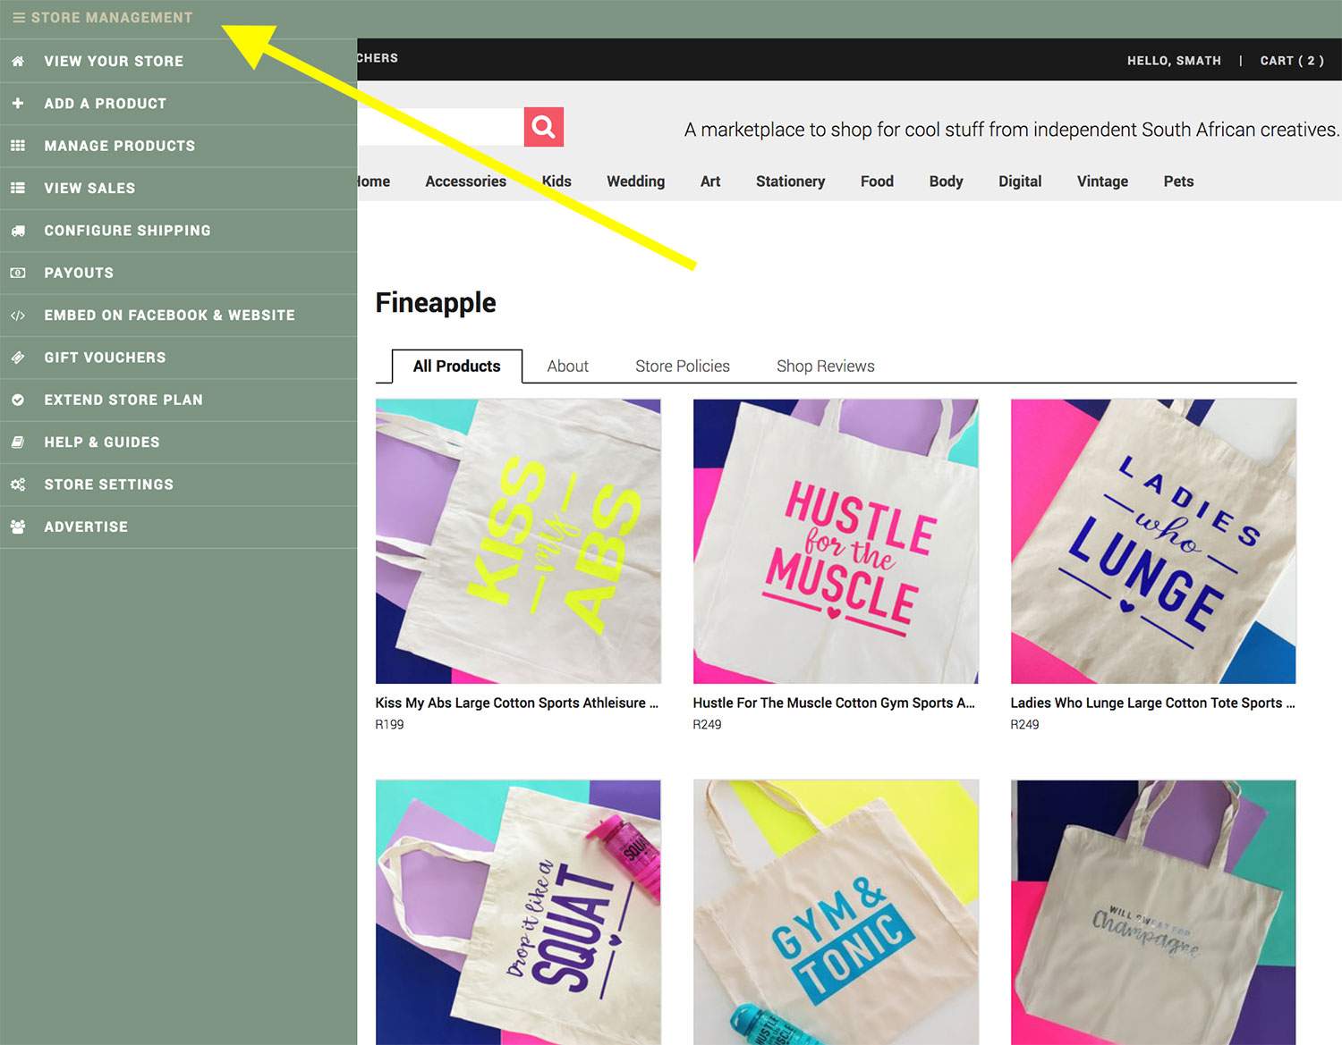The width and height of the screenshot is (1342, 1045).
Task: Click the pink search magnifier icon
Action: click(x=543, y=127)
